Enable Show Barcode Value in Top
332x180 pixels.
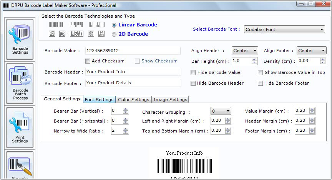260,73
